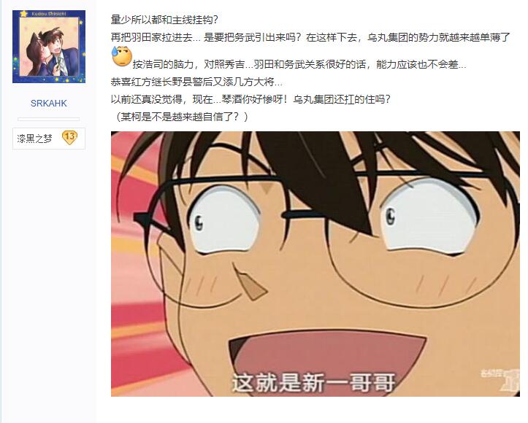Open the 漆黑之梦 forum title badge
528x423 pixels.
[49, 138]
